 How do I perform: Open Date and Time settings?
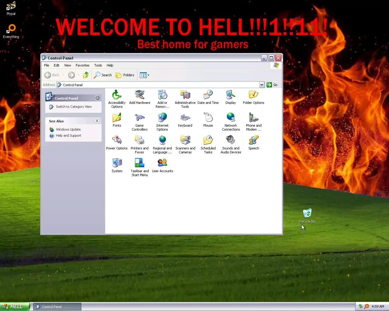tap(208, 97)
